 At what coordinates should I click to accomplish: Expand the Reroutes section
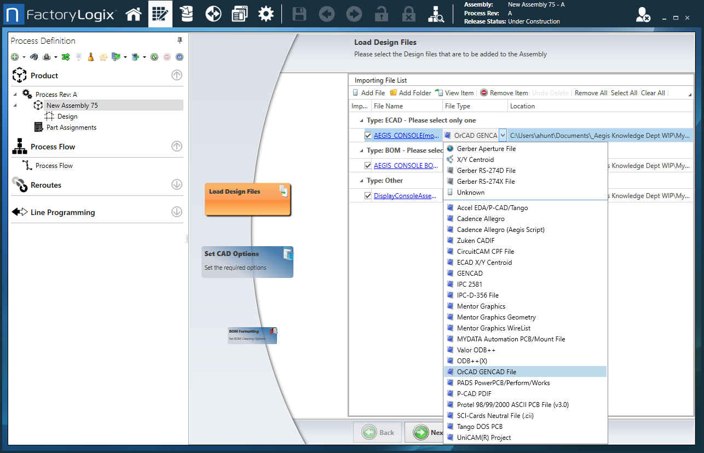pyautogui.click(x=176, y=185)
